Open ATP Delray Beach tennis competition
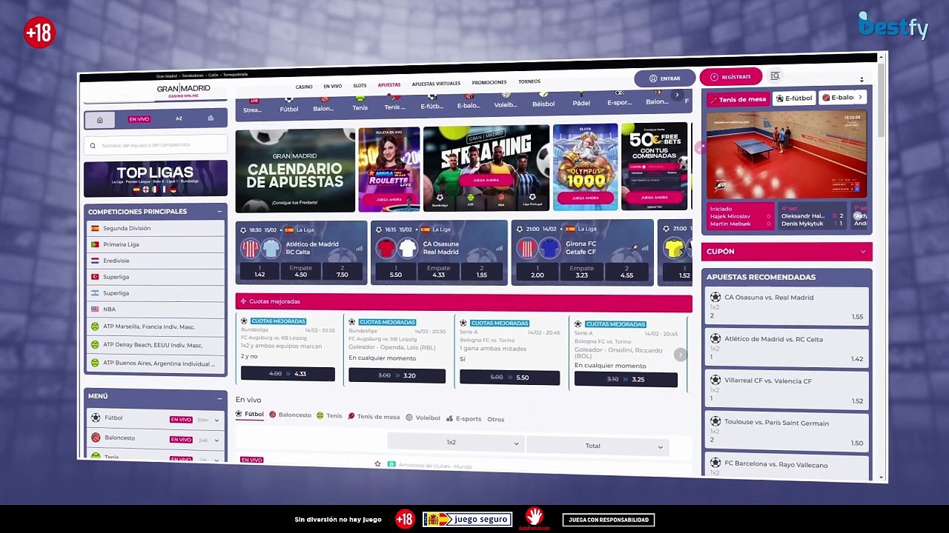 156,345
